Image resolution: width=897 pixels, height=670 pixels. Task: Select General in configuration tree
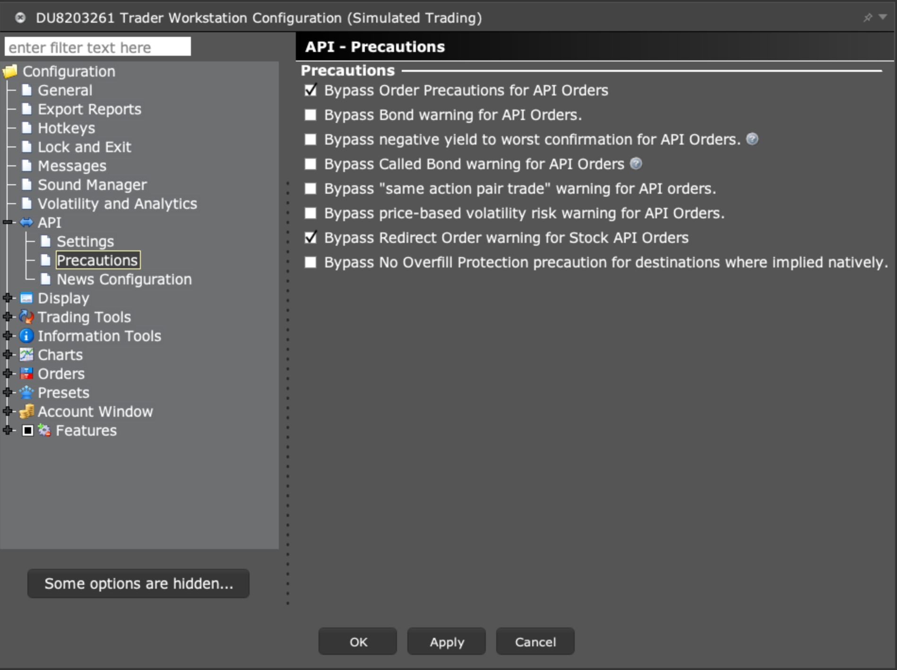click(65, 90)
